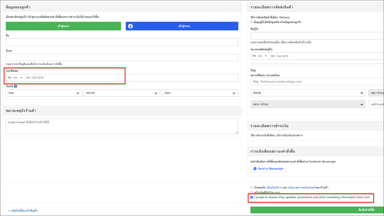Click the postal code field
Image resolution: width=384 pixels, height=216 pixels.
(376, 104)
